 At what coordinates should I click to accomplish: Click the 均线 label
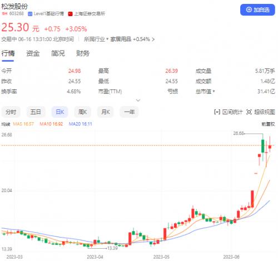pos(6,124)
